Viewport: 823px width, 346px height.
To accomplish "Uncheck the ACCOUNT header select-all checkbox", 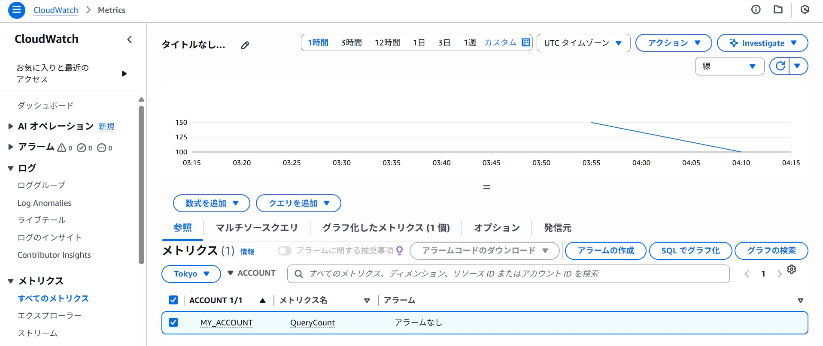I will coord(173,300).
